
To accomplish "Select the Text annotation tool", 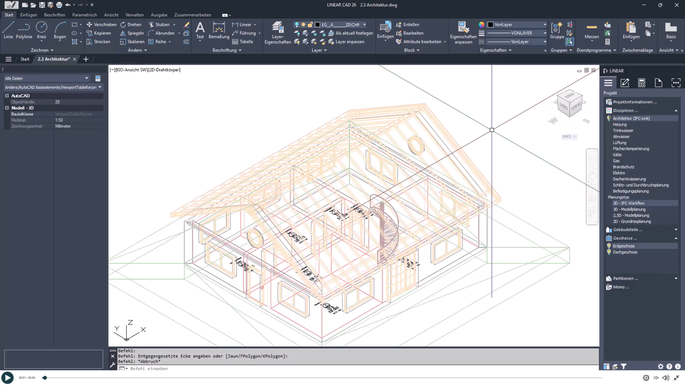I will click(x=200, y=30).
